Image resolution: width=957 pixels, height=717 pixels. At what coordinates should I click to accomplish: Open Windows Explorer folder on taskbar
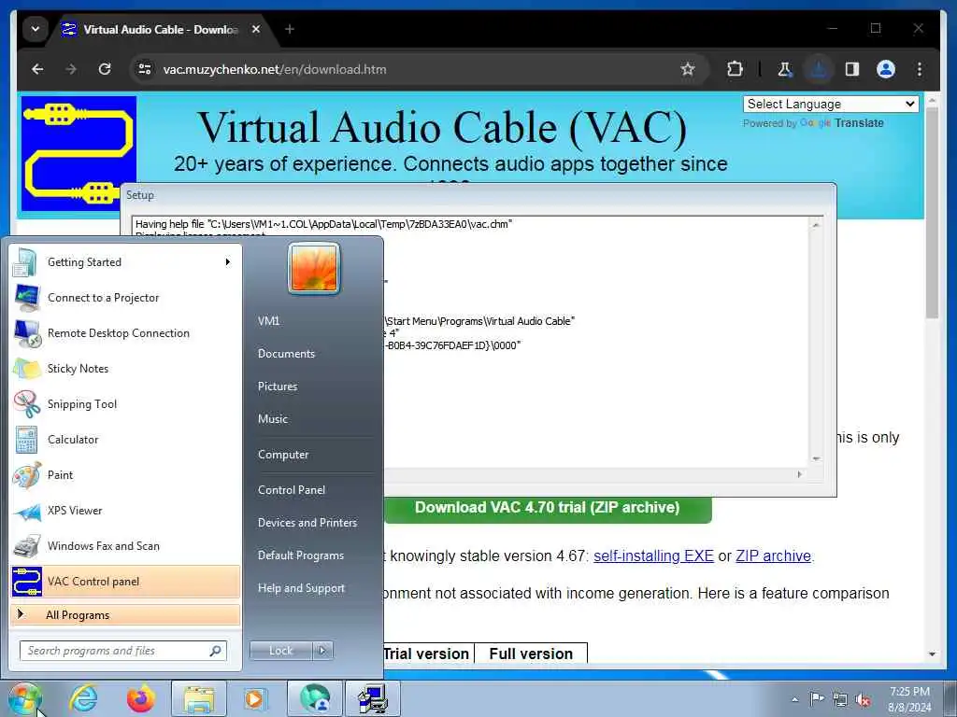pyautogui.click(x=199, y=698)
